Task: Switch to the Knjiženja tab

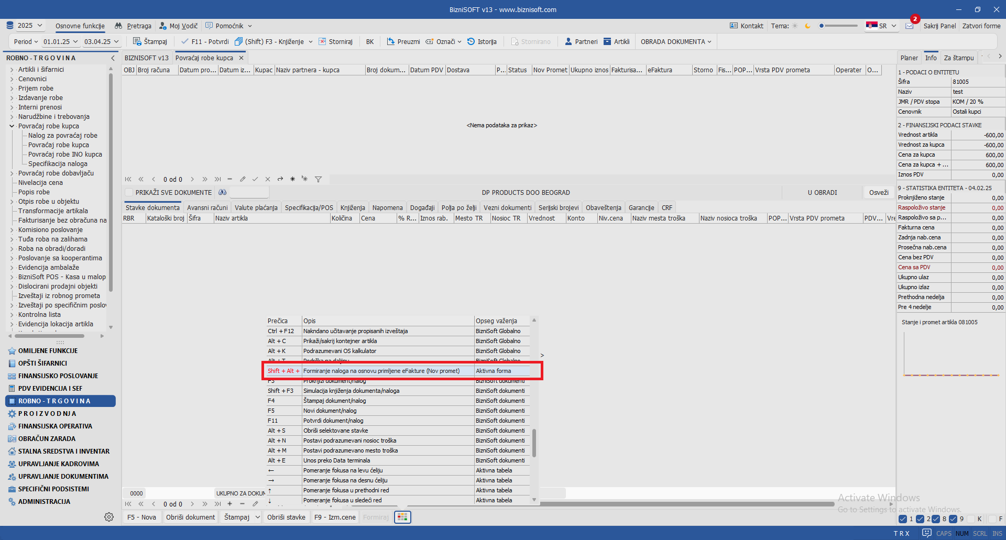Action: [x=353, y=207]
